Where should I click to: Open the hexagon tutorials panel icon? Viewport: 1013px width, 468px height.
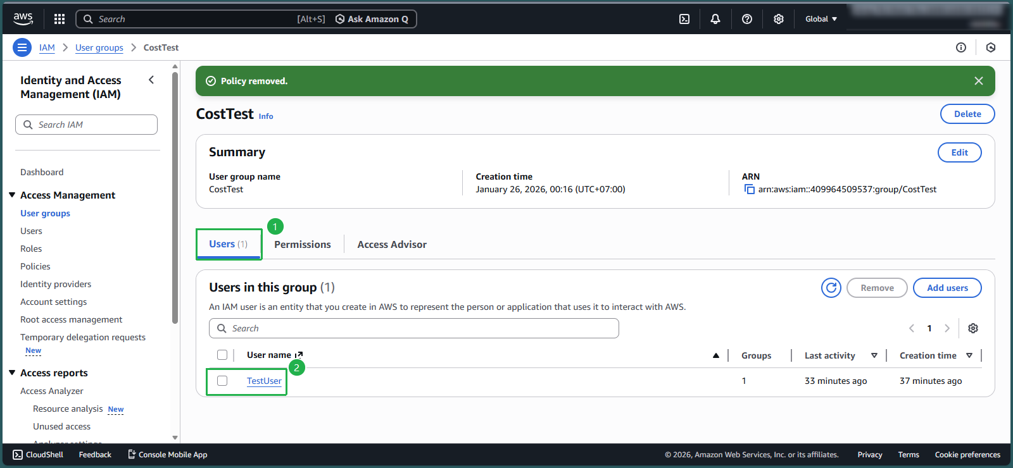(991, 47)
